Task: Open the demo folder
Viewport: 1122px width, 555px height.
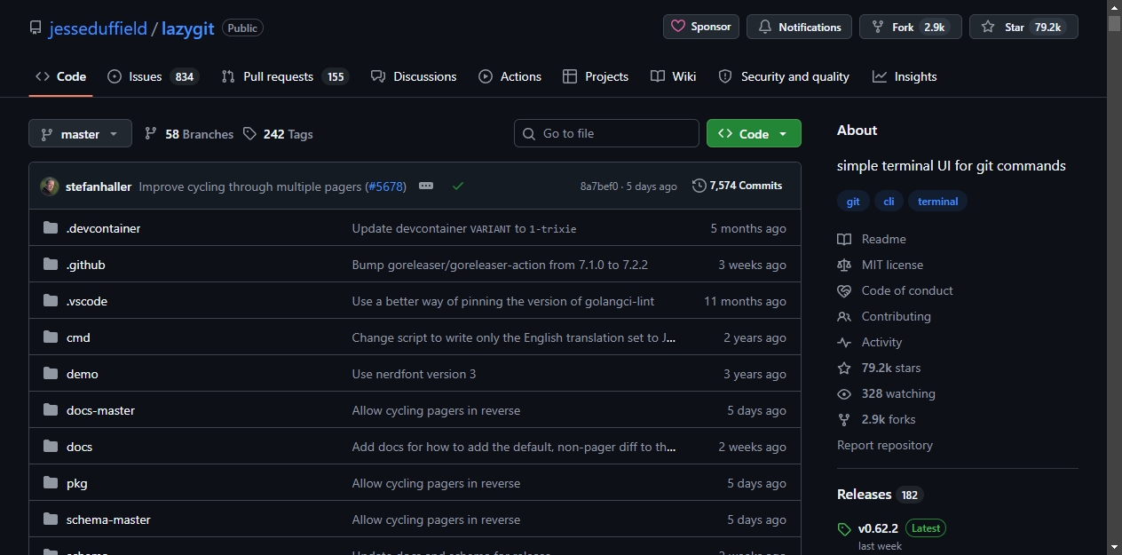Action: point(83,374)
